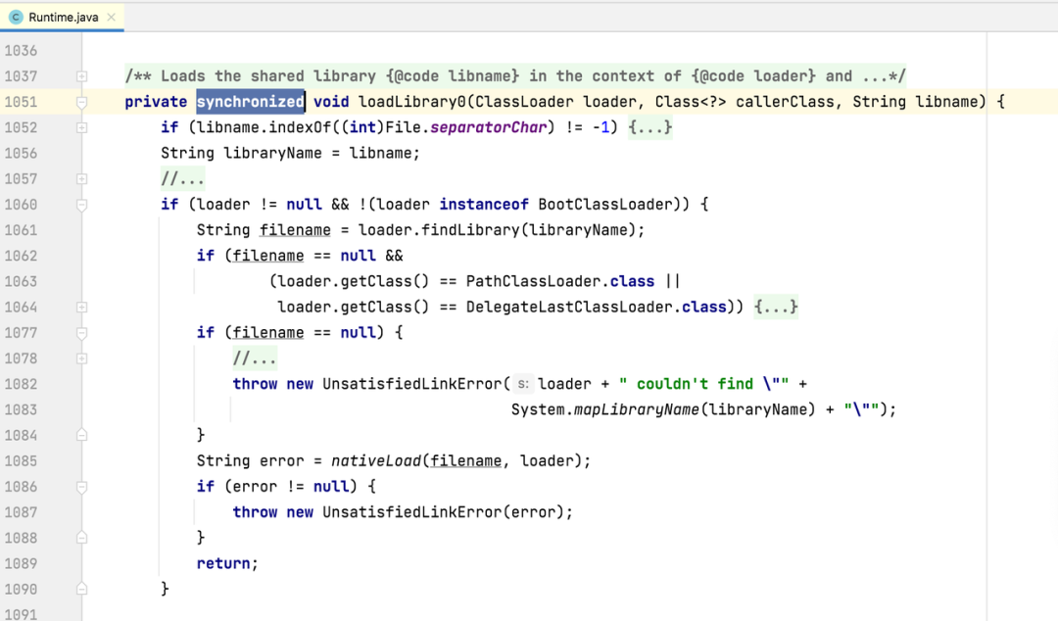This screenshot has width=1058, height=621.
Task: Click the loadLibrary0 method name
Action: (412, 102)
